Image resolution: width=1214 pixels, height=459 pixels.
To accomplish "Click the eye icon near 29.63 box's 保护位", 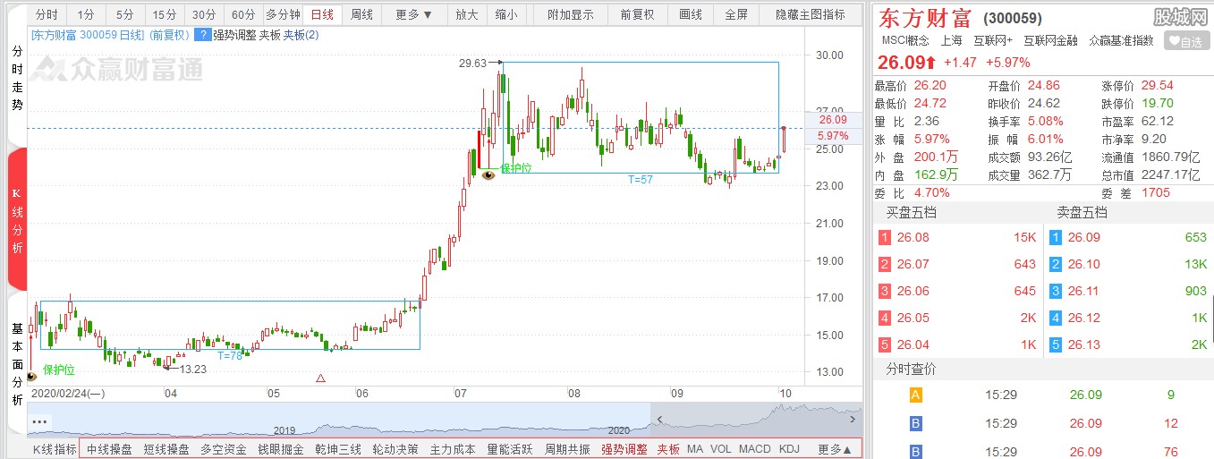I will [488, 175].
